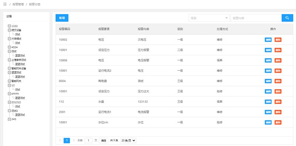296x146 pixels.
Task: Click the alarm content search field
Action: (256, 18)
